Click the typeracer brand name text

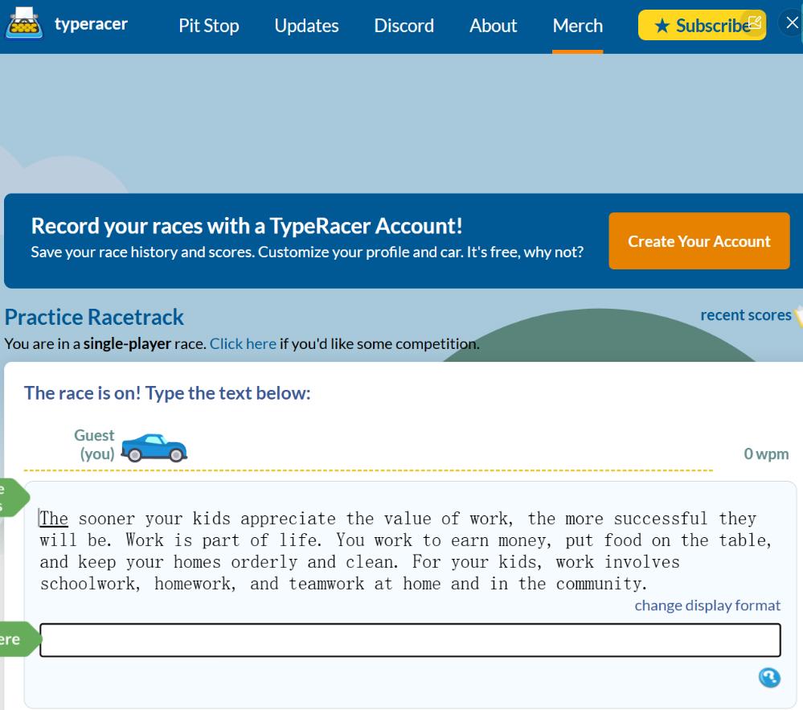(x=91, y=24)
